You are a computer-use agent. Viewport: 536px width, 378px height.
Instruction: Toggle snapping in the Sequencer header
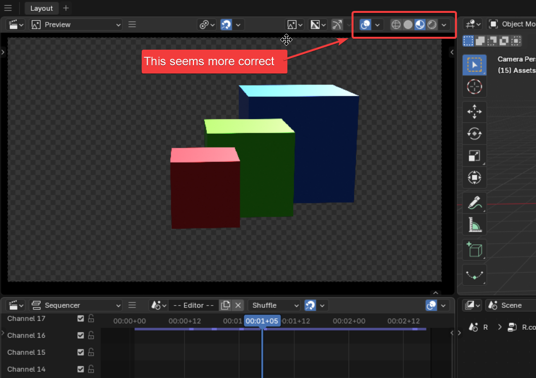(x=310, y=305)
